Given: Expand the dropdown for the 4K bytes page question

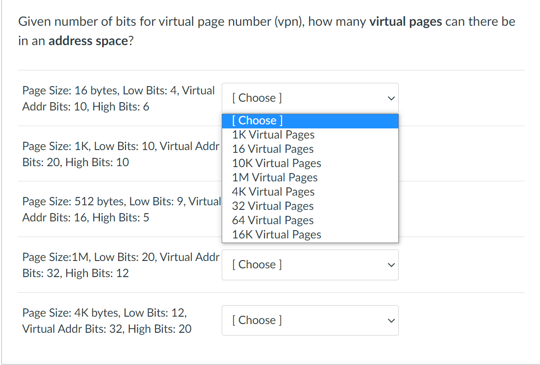Looking at the screenshot, I should click(x=310, y=320).
